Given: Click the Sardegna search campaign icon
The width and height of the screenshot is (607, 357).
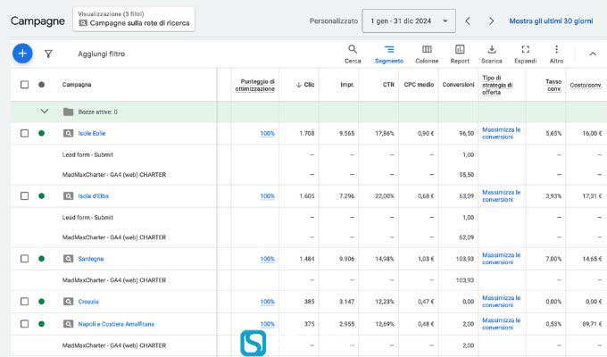Looking at the screenshot, I should pyautogui.click(x=68, y=259).
